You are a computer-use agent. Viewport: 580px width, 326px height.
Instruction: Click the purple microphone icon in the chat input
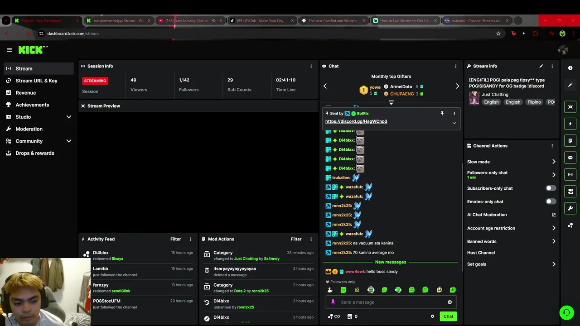tap(333, 302)
